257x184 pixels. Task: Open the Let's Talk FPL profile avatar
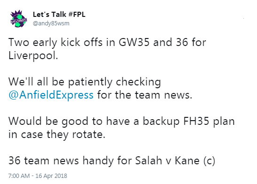[18, 18]
